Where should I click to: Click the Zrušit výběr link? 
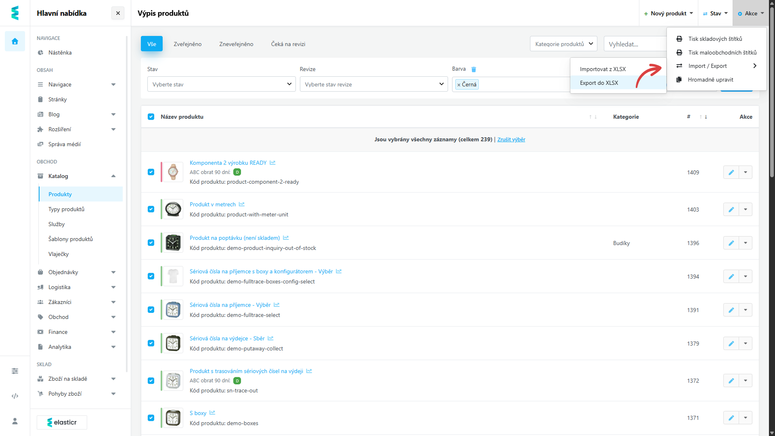tap(511, 139)
